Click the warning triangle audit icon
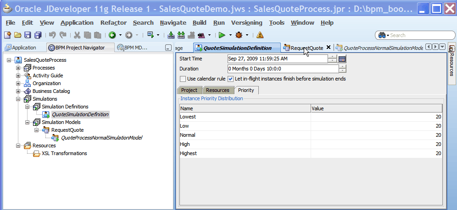Image resolution: width=457 pixels, height=210 pixels. pos(260,35)
